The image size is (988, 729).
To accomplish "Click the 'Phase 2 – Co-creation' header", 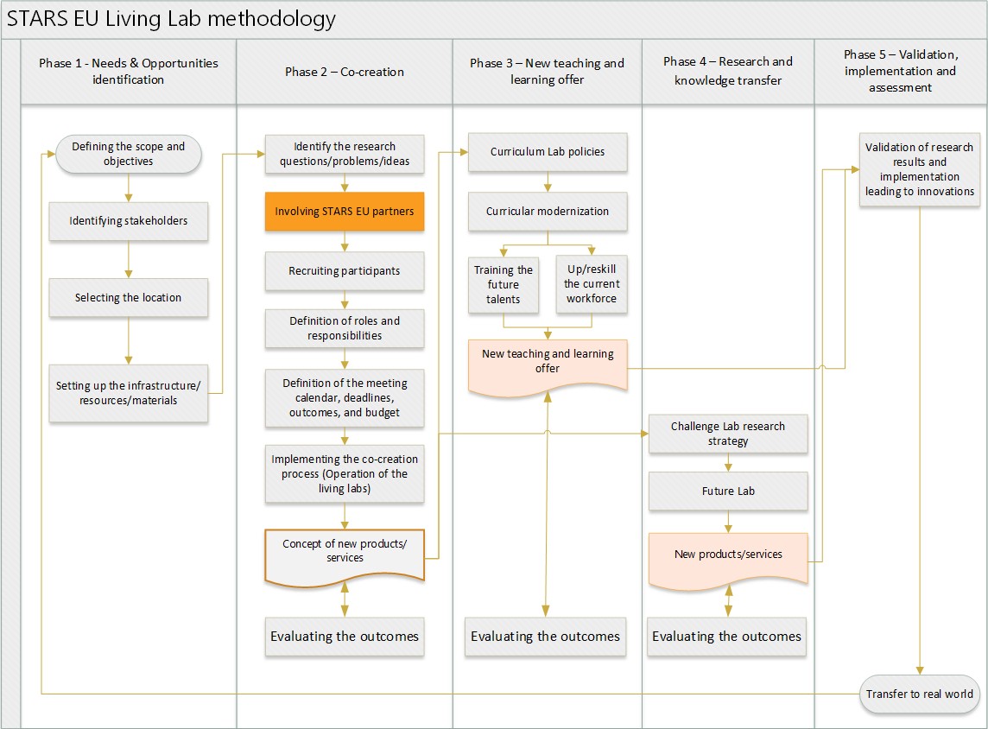I will pos(345,72).
